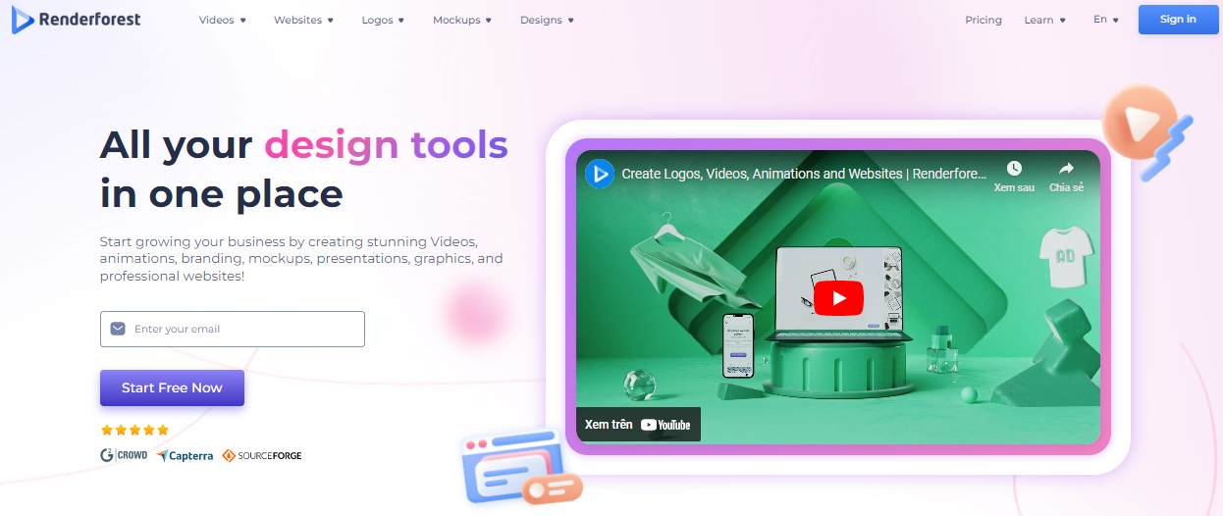Screen dimensions: 1223x516
Task: Open the video title link in player
Action: 804,174
